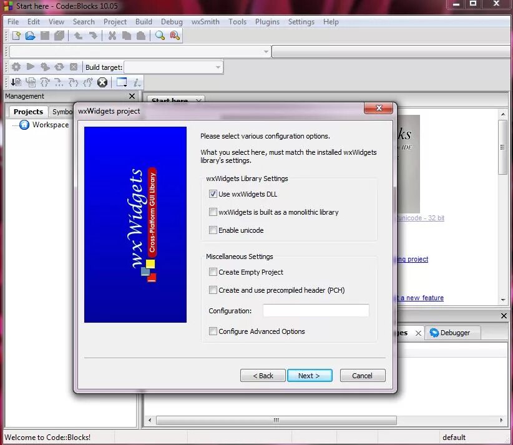The image size is (513, 445).
Task: Switch to the Debugger log tab
Action: (x=453, y=333)
